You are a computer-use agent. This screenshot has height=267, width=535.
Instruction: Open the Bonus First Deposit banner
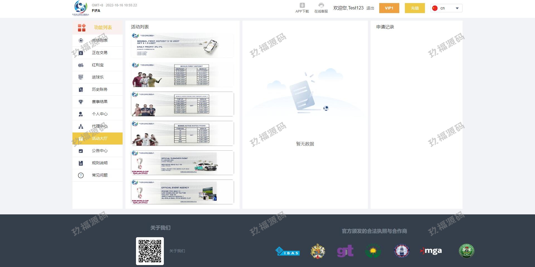182,75
